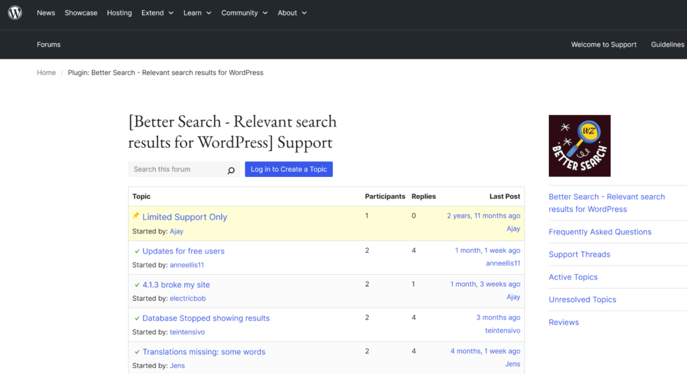Open Welcome to Support page

point(604,45)
